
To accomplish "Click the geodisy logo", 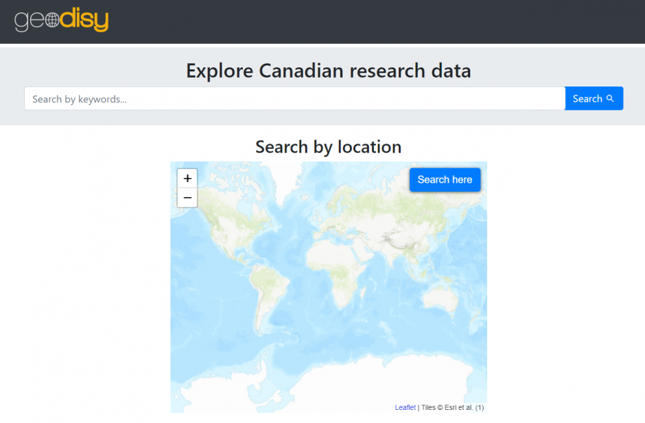I will tap(61, 21).
